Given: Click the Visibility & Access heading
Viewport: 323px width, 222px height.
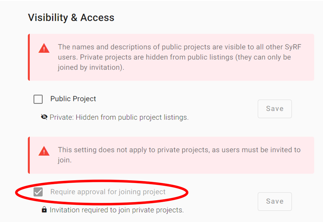Looking at the screenshot, I should tap(71, 18).
